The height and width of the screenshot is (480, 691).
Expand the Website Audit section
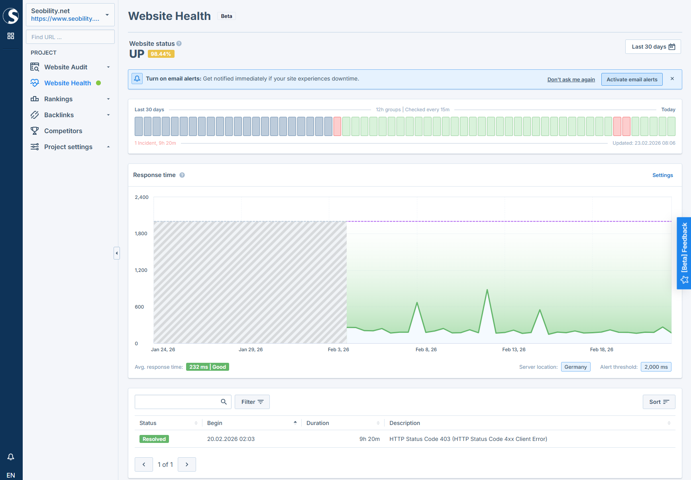point(108,67)
